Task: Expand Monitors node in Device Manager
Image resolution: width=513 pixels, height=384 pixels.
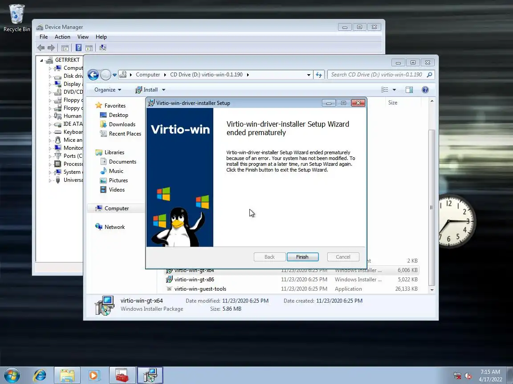Action: 50,148
